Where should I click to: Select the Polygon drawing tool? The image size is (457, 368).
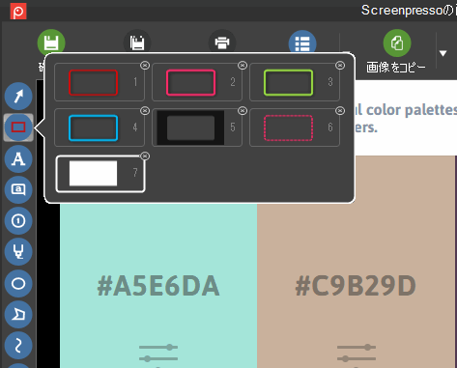click(18, 315)
